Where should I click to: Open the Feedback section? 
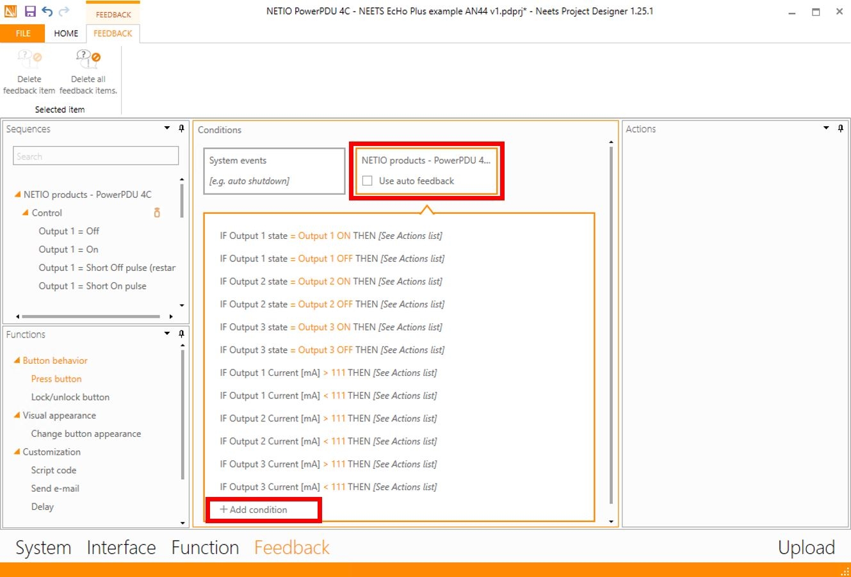292,548
